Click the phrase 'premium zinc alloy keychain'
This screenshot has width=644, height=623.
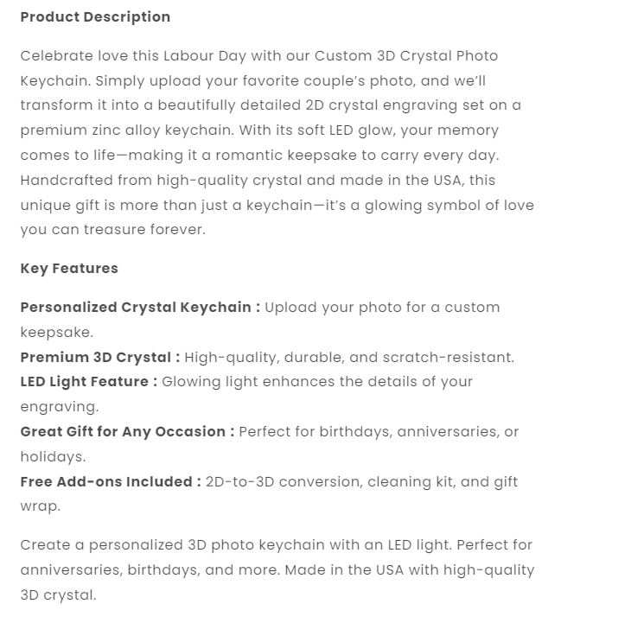(127, 130)
